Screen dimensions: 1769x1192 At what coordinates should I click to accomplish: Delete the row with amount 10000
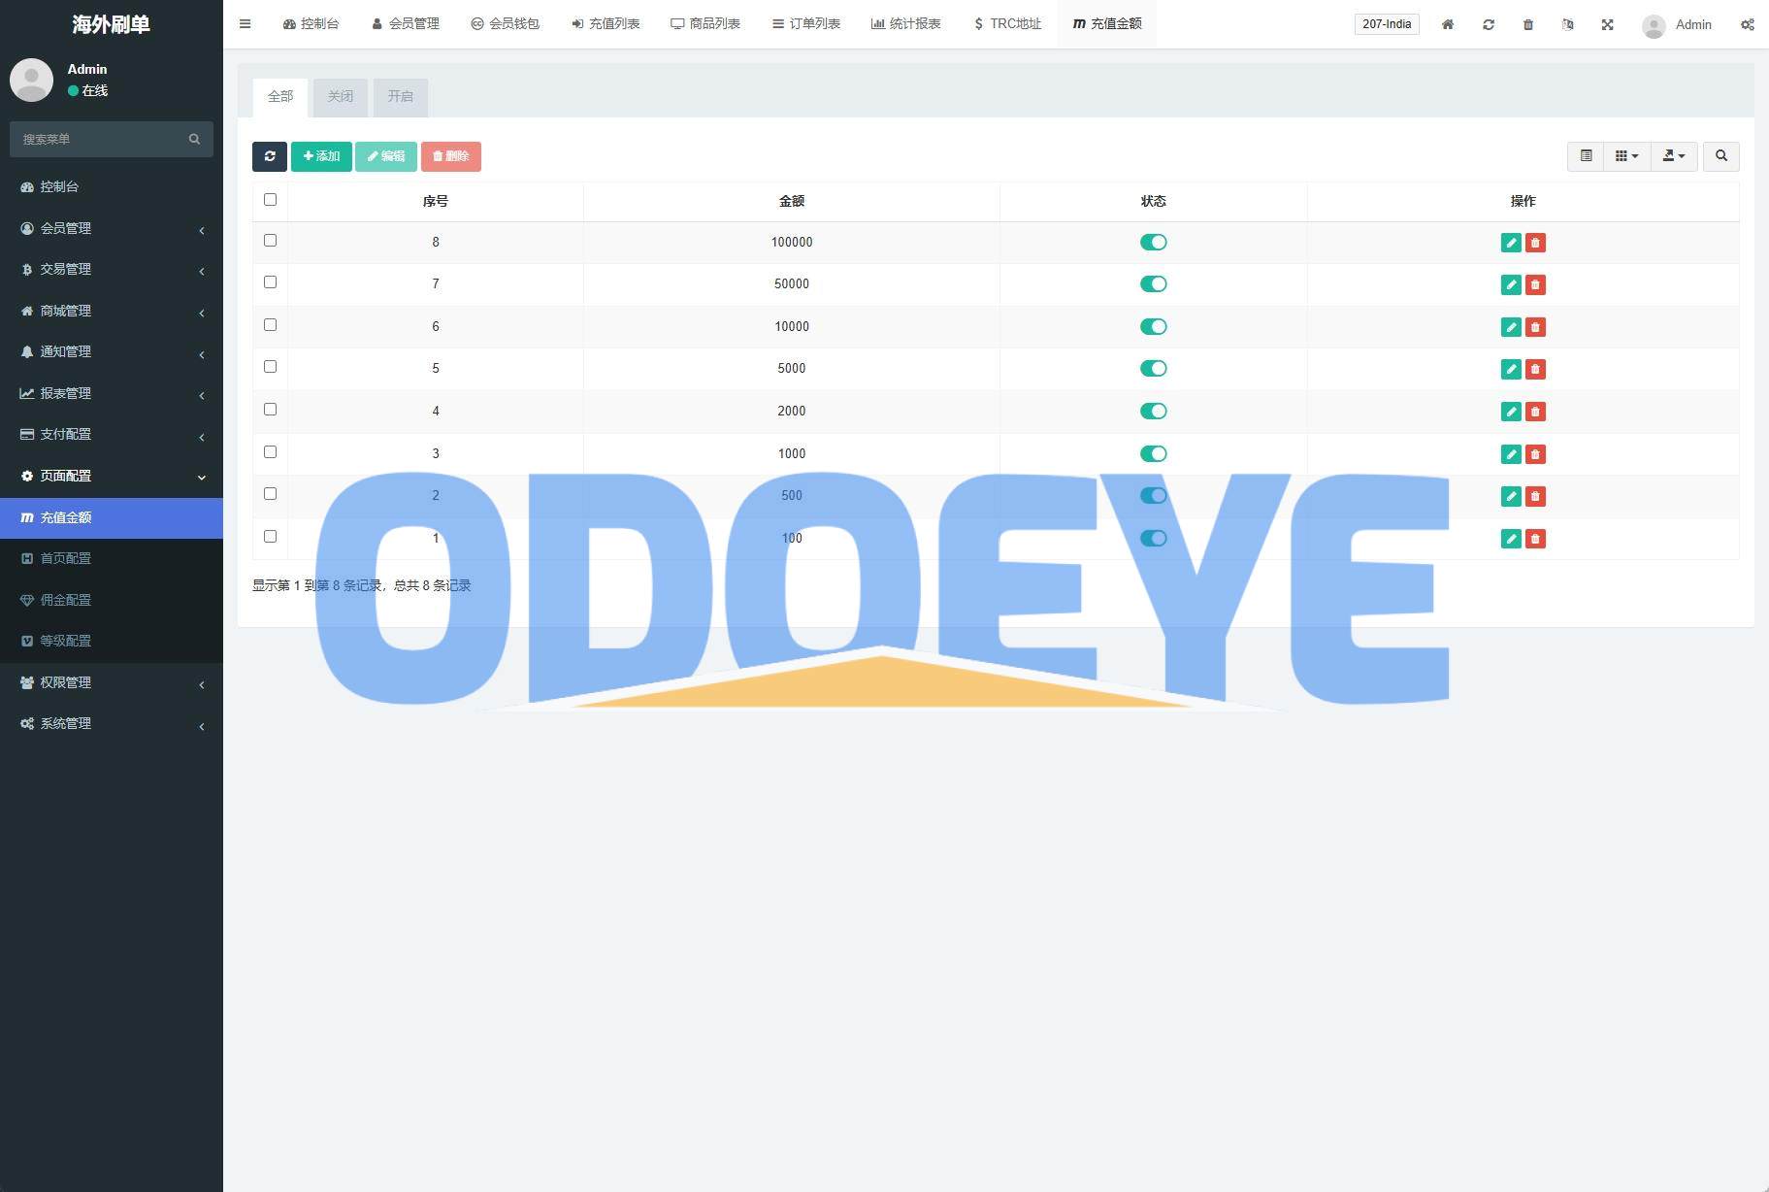coord(1535,327)
